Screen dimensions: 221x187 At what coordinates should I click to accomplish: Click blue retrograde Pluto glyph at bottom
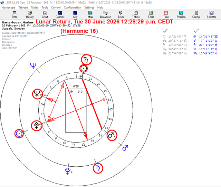68,171
